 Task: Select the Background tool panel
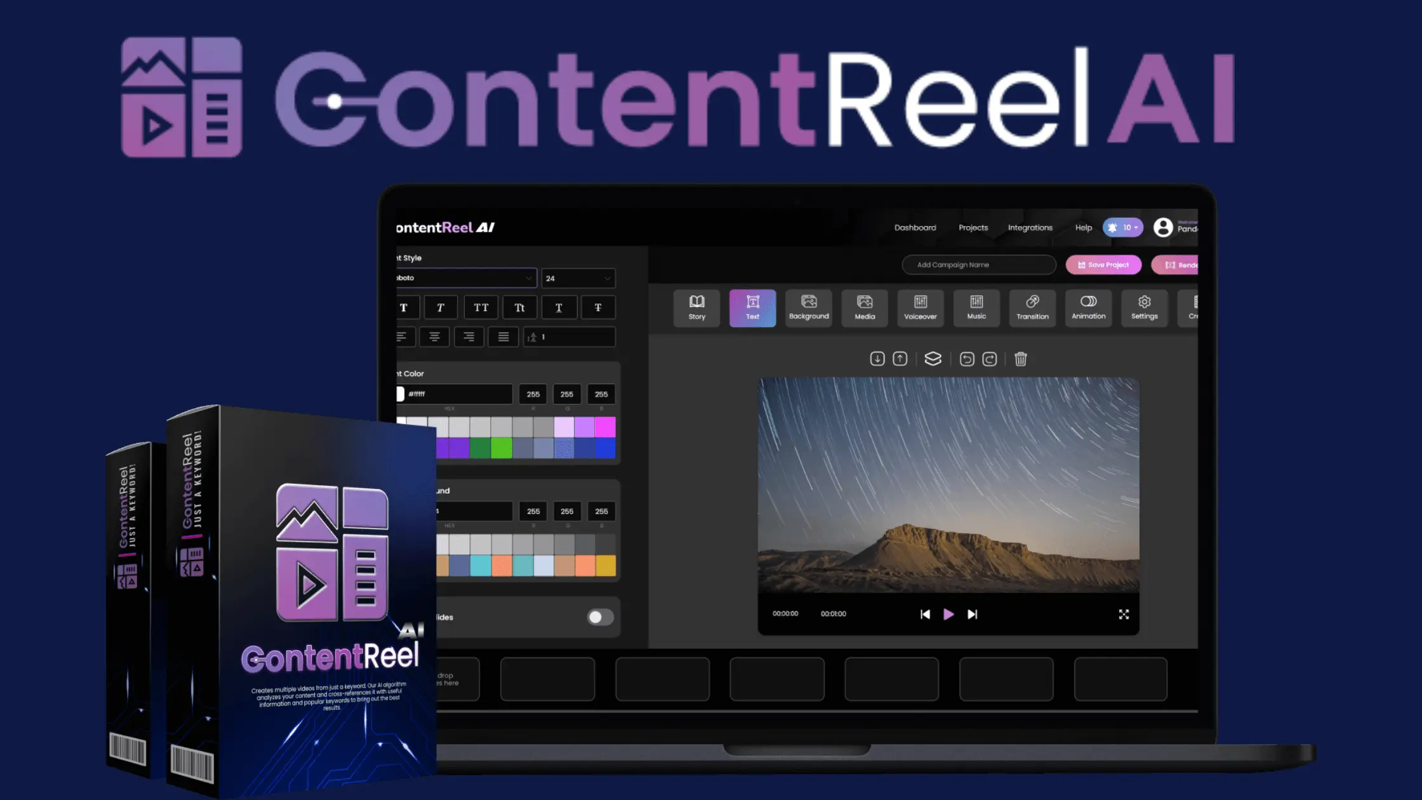coord(809,307)
